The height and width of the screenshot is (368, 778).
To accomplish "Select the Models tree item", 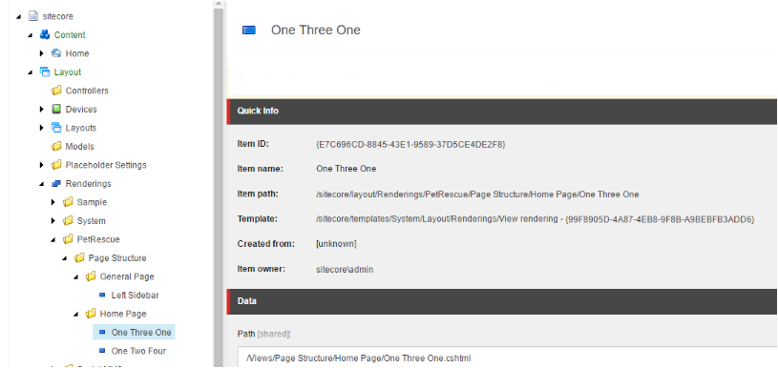I will coord(79,147).
